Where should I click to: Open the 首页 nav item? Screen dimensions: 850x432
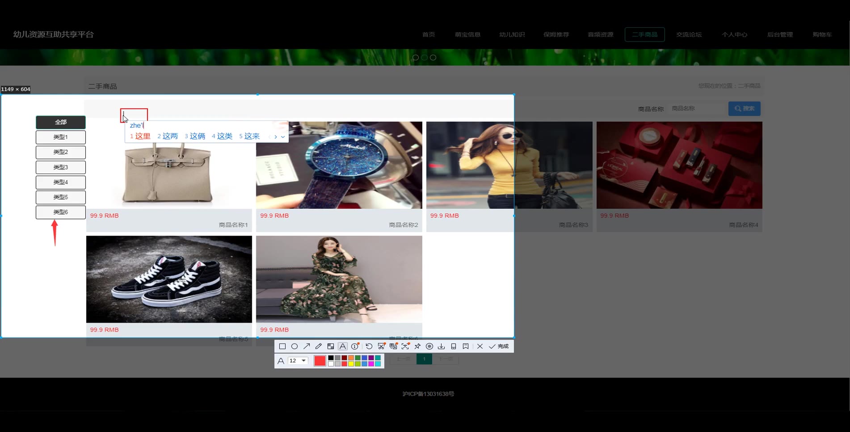pos(429,34)
